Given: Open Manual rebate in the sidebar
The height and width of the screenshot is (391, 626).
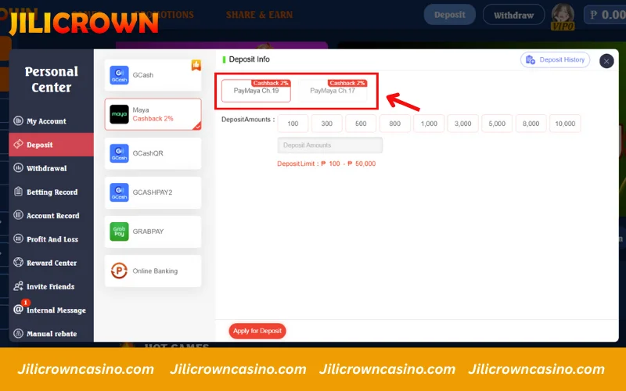Looking at the screenshot, I should coord(51,334).
